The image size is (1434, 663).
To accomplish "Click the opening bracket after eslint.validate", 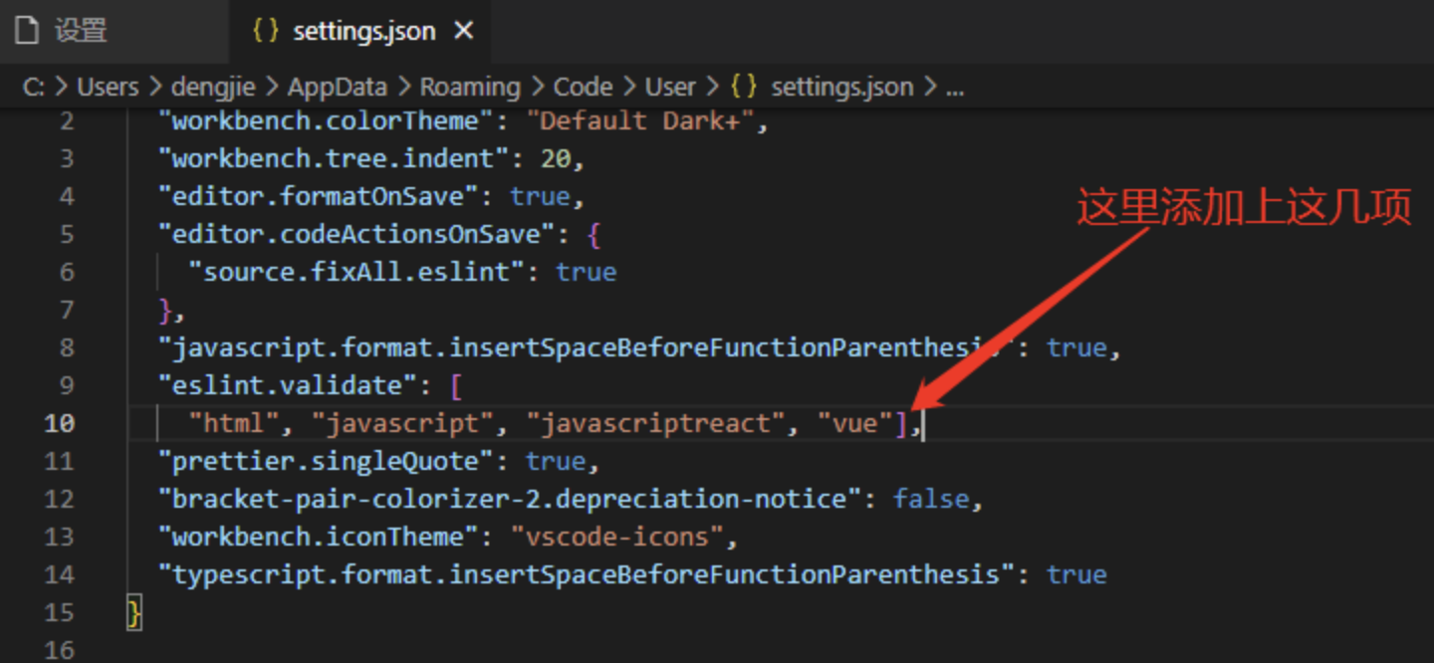I will pos(456,385).
